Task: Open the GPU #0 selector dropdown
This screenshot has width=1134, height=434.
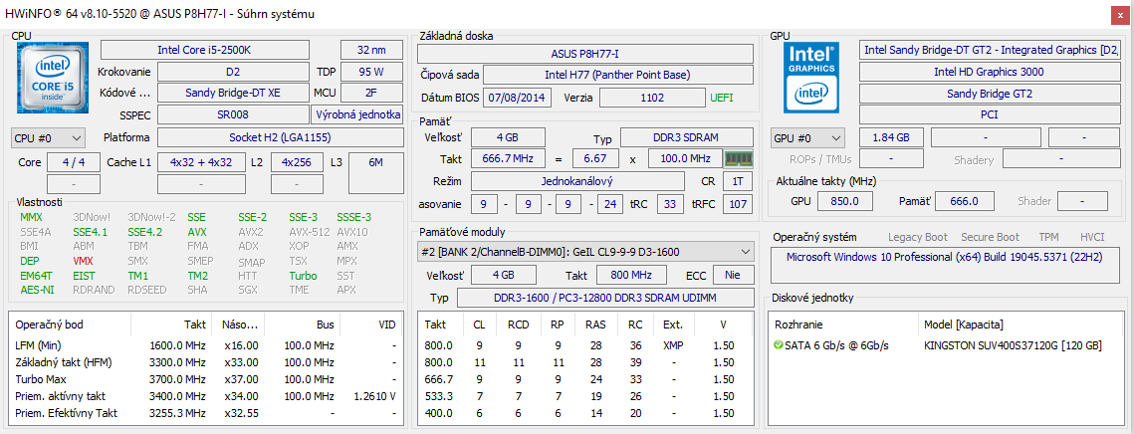Action: tap(808, 137)
